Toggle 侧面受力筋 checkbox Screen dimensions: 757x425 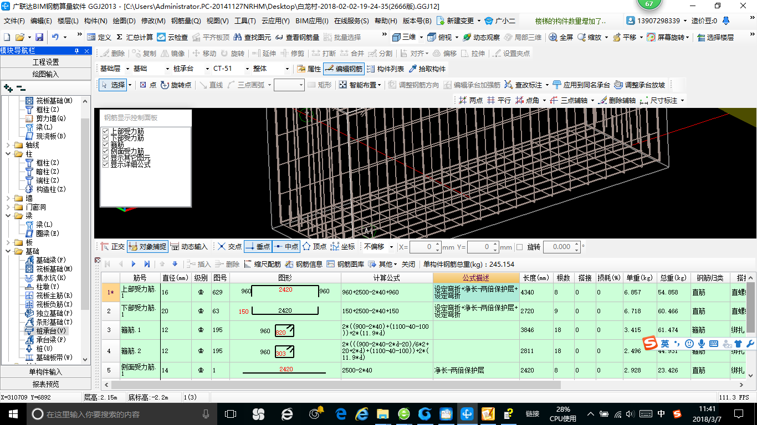pos(106,151)
